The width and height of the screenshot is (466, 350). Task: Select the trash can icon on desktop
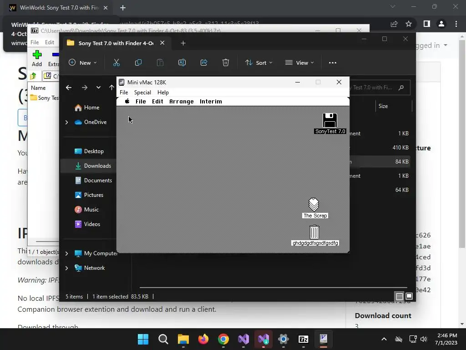click(x=314, y=232)
